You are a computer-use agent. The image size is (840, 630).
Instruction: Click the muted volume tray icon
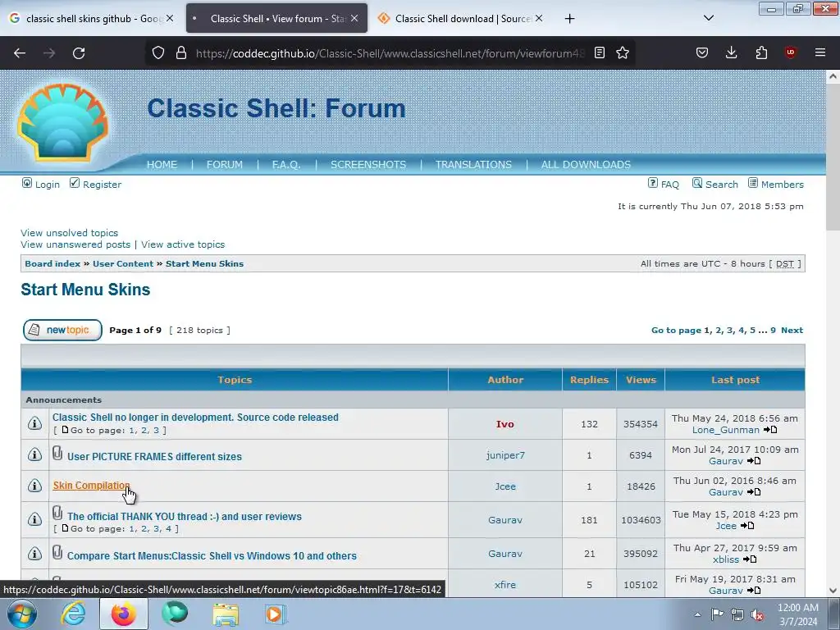(757, 614)
